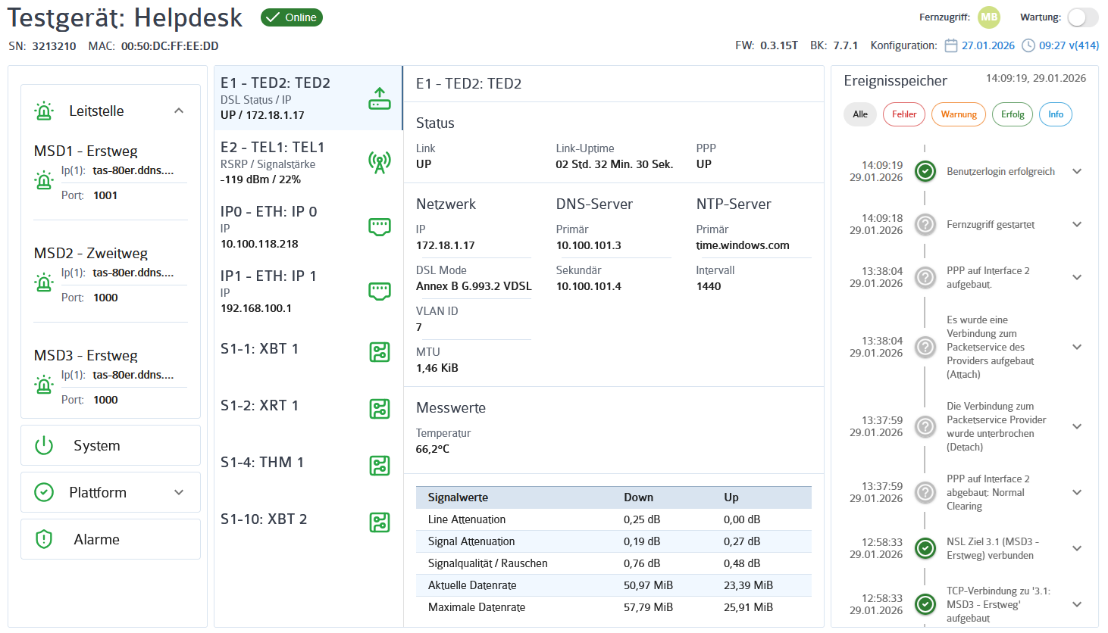The height and width of the screenshot is (633, 1108).
Task: Click the radio antenna icon for E2 - TEL1
Action: (x=380, y=162)
